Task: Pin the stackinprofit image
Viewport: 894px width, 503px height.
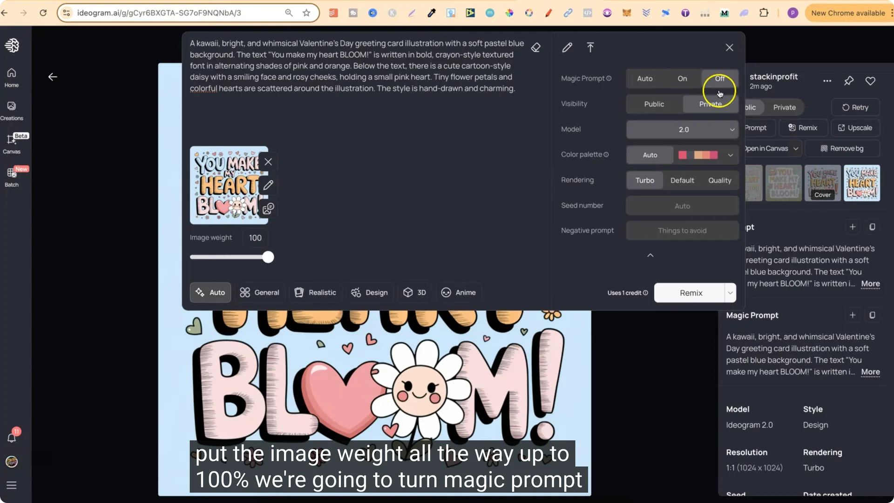Action: pos(848,81)
